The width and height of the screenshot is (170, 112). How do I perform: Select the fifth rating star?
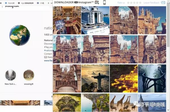tap(140, 3)
